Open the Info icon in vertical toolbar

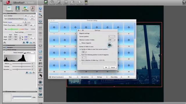pos(40,9)
